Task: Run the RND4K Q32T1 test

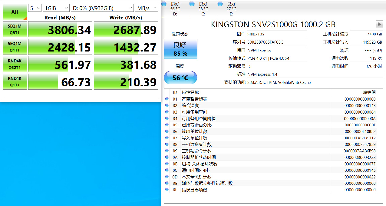Action: click(15, 64)
